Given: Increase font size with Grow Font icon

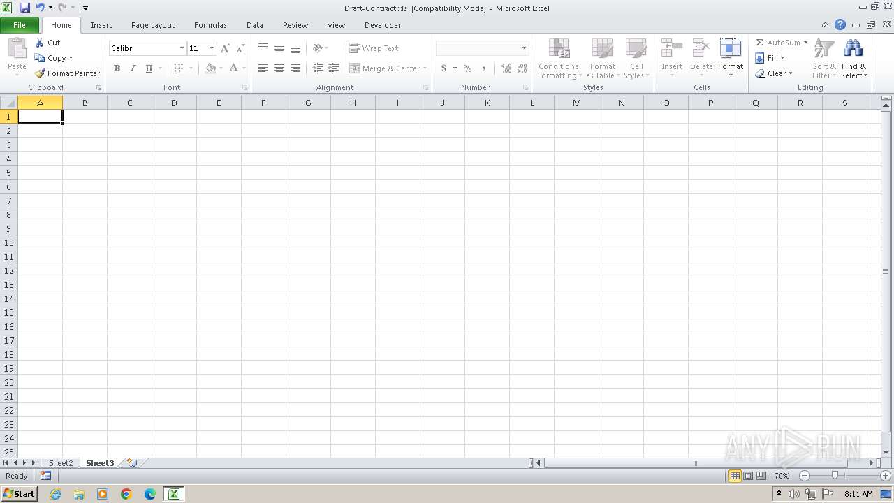Looking at the screenshot, I should pos(225,48).
